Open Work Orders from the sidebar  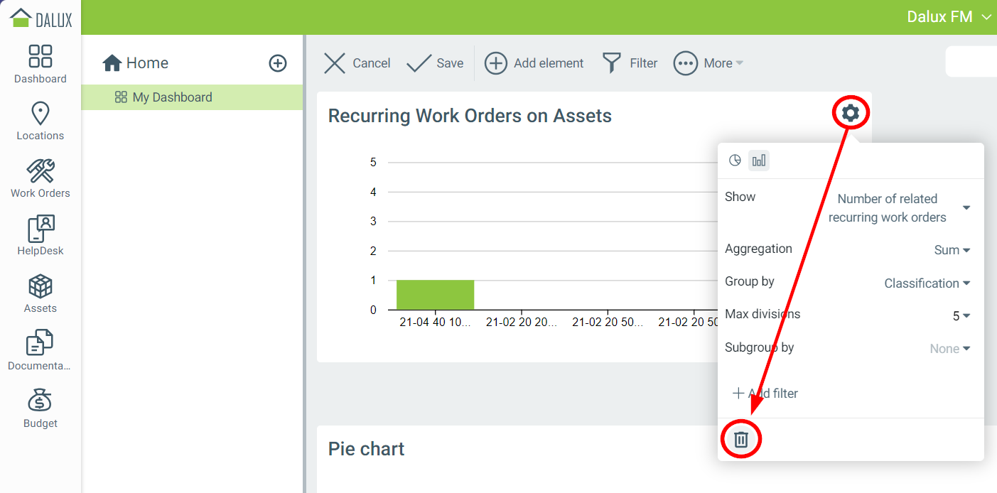point(41,178)
